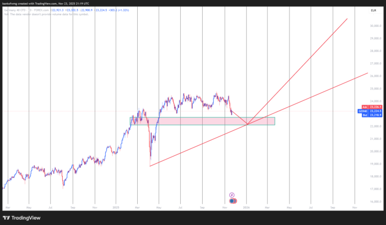The height and width of the screenshot is (225, 386).
Task: Click the 2025 label on time axis
Action: (x=116, y=207)
